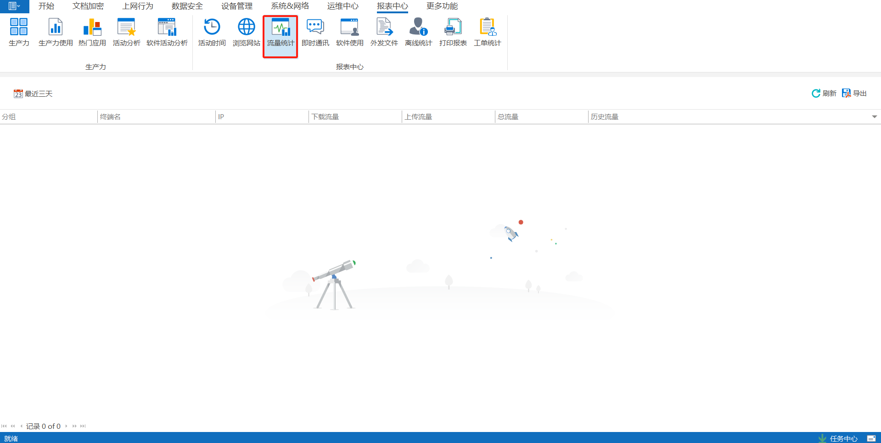This screenshot has width=881, height=443.
Task: Switch to the 上网行为 tab
Action: click(x=138, y=6)
